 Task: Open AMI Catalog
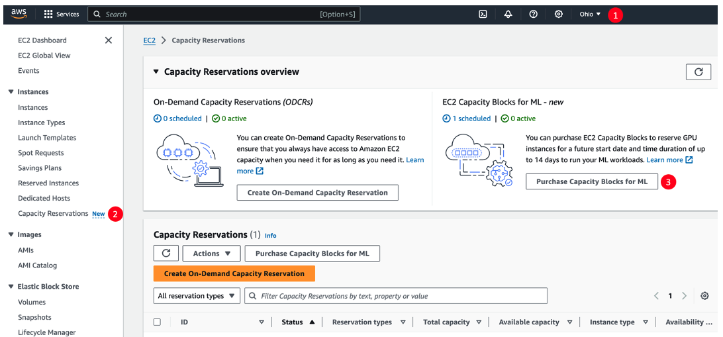click(37, 265)
